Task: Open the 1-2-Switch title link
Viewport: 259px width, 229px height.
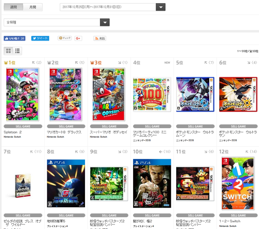Action: [x=229, y=221]
